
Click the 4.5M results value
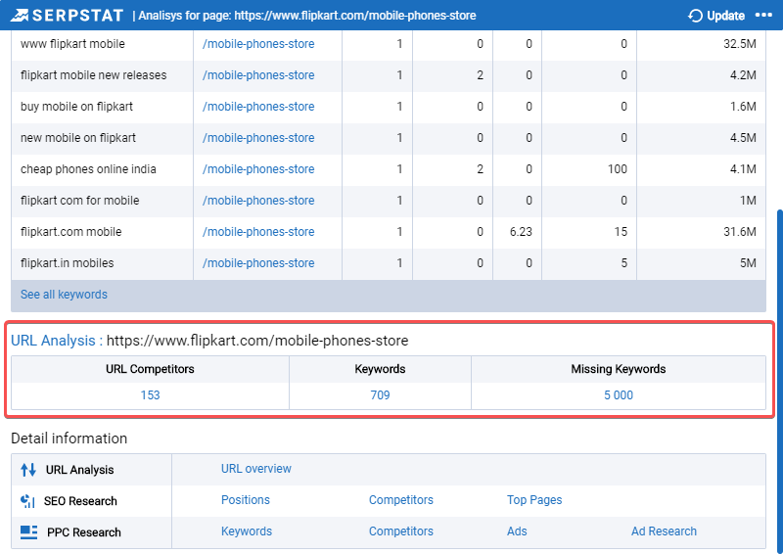[x=743, y=138]
